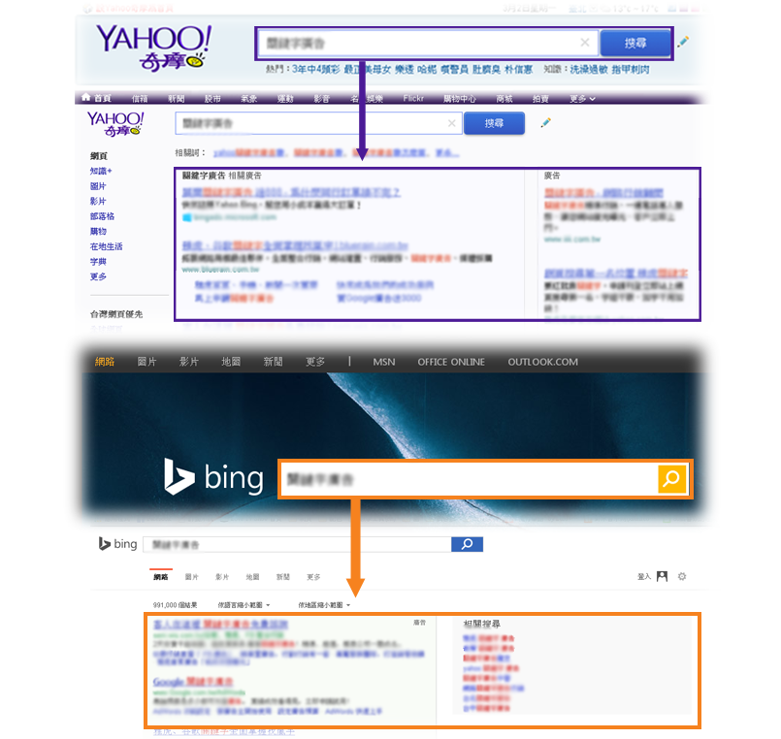The image size is (781, 739).
Task: Open 股市 in the Yahoo nav bar
Action: coord(212,99)
